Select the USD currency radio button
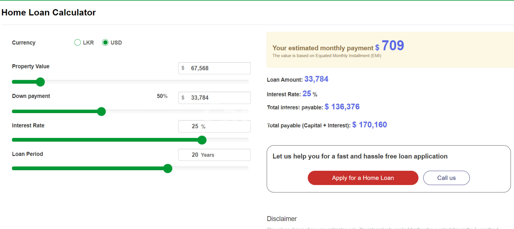514x229 pixels. click(105, 43)
